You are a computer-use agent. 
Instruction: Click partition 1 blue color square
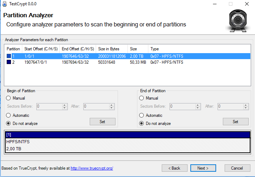(x=9, y=56)
